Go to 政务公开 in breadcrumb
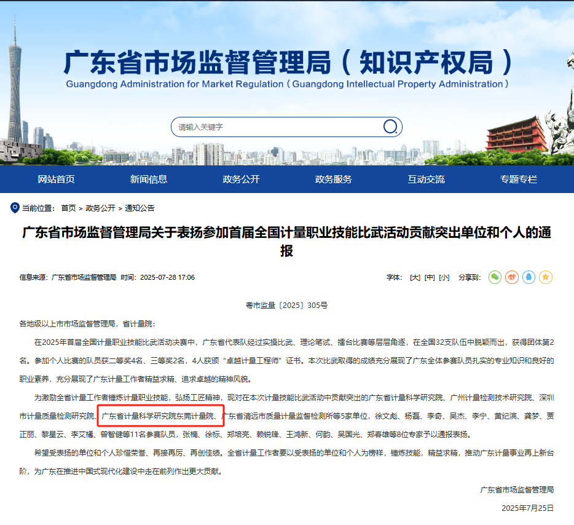This screenshot has width=574, height=525. pyautogui.click(x=100, y=208)
